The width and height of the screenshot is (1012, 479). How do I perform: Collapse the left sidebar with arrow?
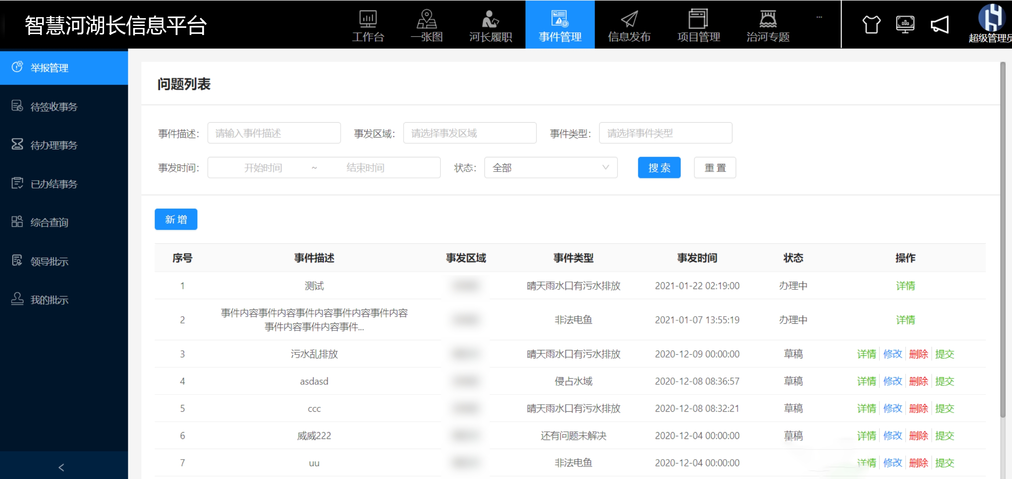61,467
